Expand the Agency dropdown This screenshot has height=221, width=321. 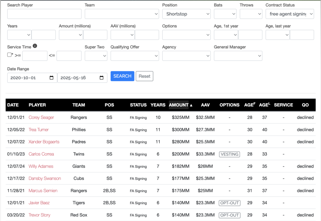[x=186, y=56]
